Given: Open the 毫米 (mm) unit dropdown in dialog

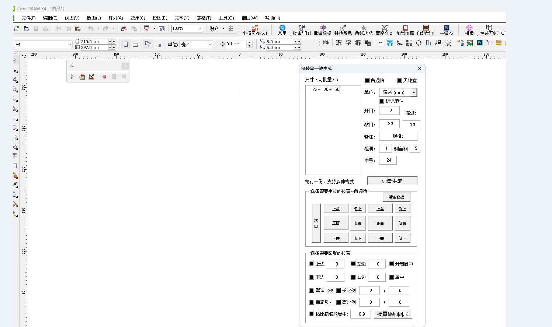Looking at the screenshot, I should [414, 92].
